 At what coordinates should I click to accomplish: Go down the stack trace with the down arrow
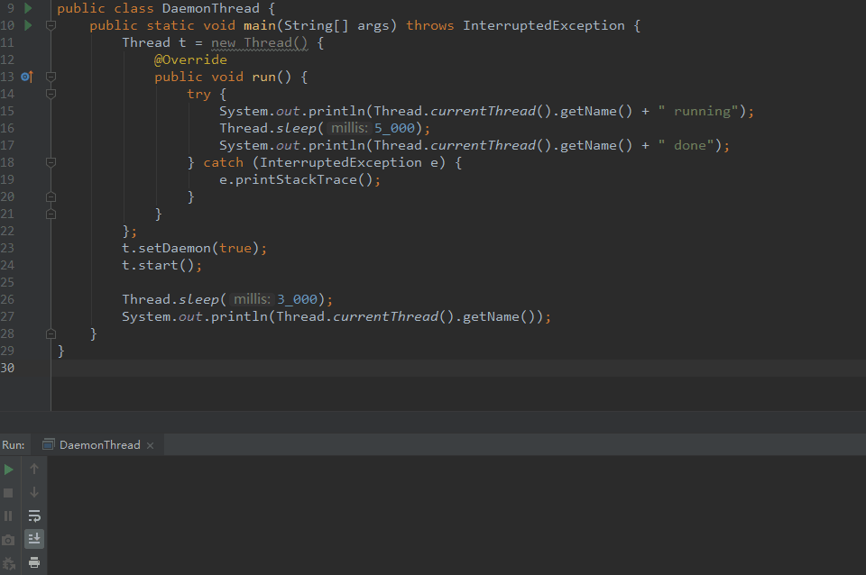pos(34,492)
